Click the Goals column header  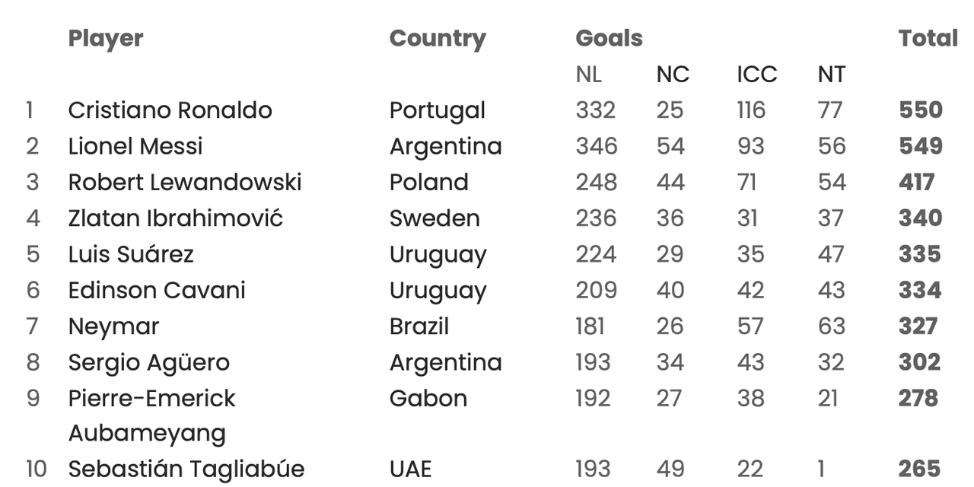point(609,38)
